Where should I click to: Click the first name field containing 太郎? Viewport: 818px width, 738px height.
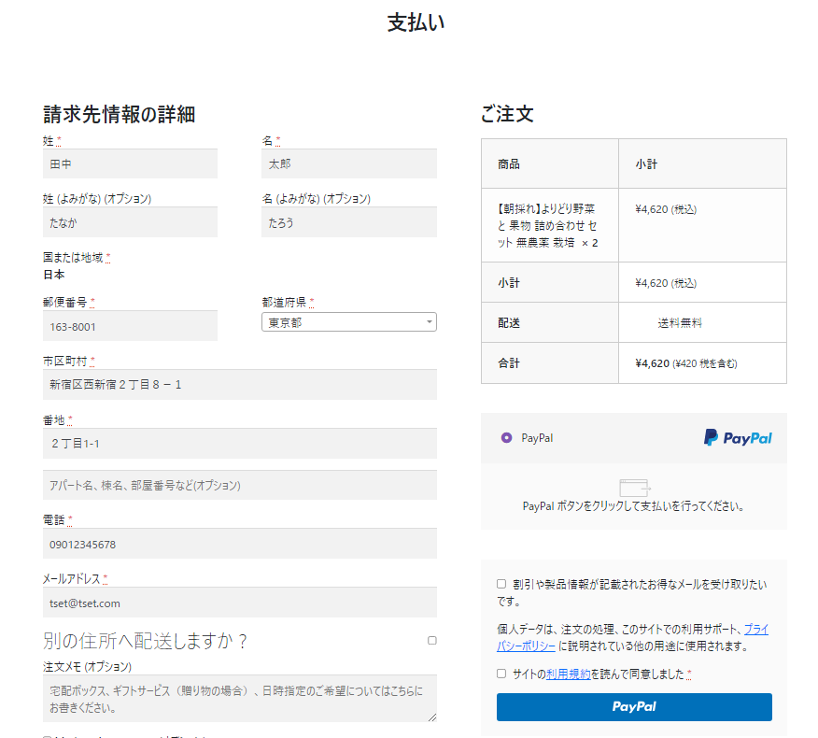[x=348, y=163]
